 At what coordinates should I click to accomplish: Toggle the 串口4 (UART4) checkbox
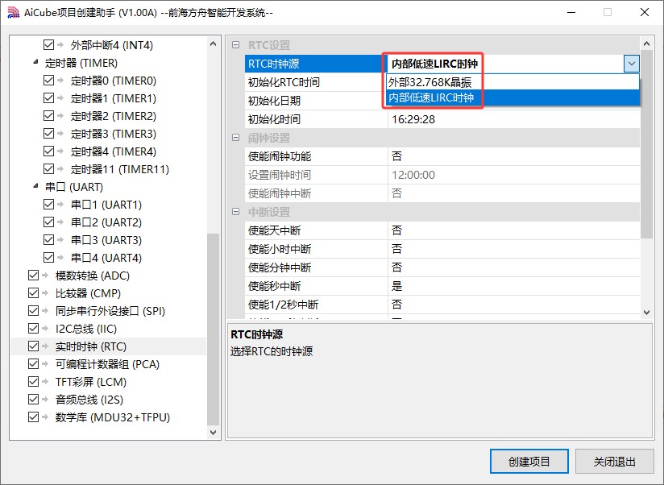[48, 258]
